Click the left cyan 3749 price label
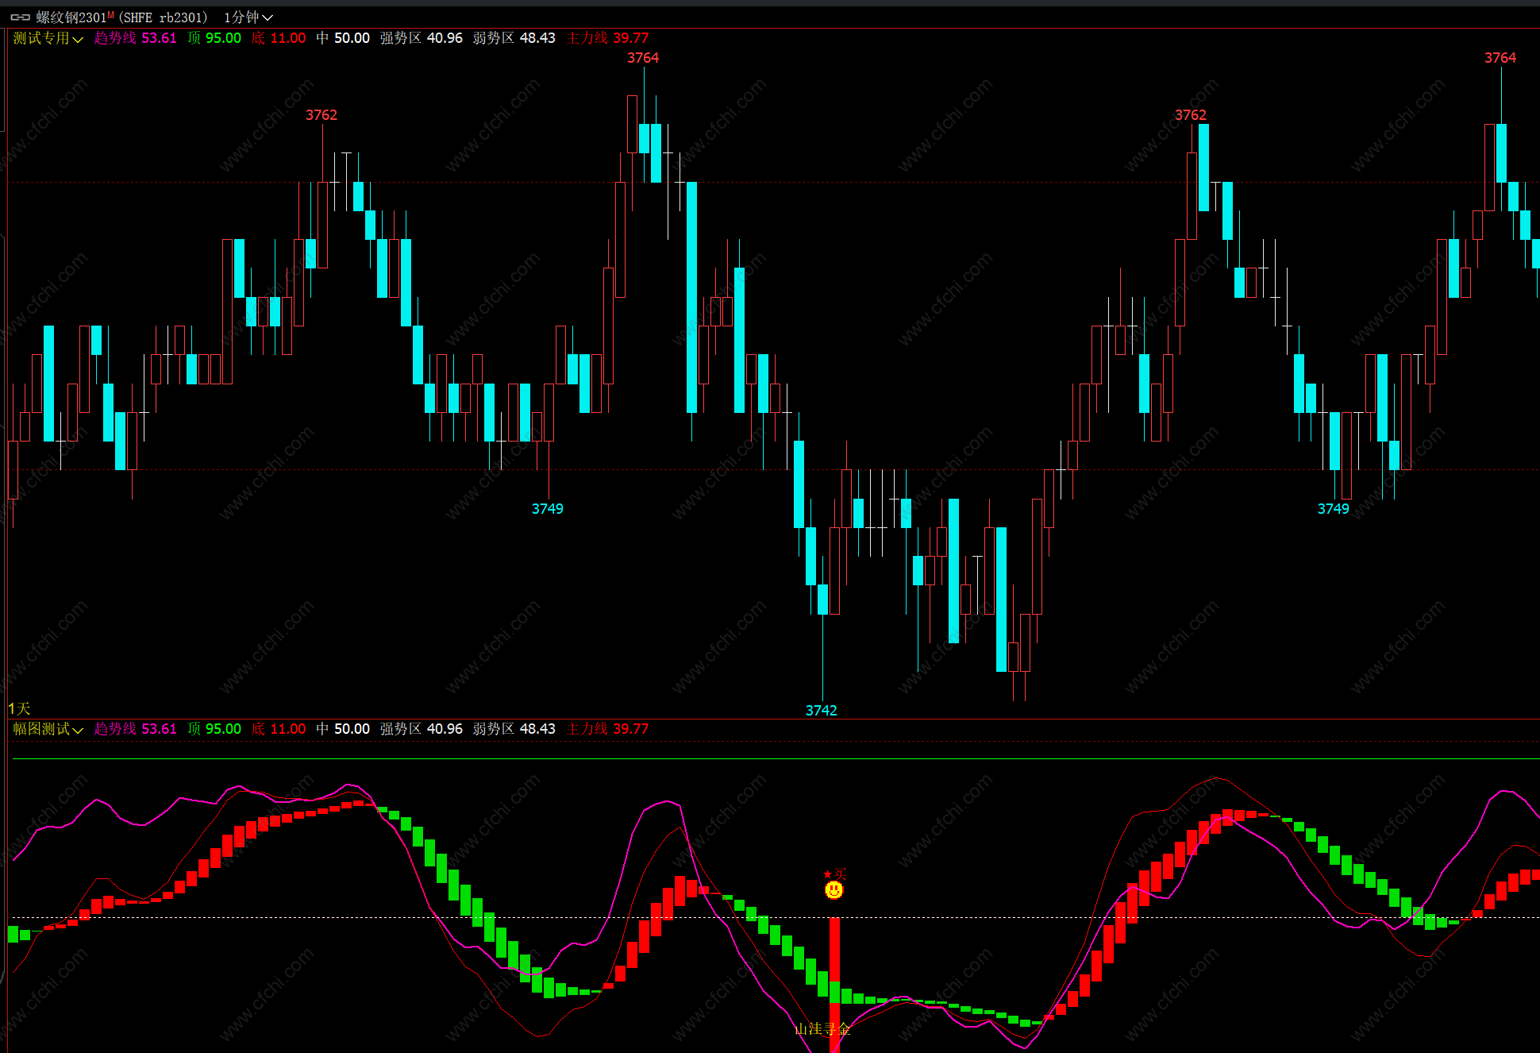Image resolution: width=1540 pixels, height=1053 pixels. (547, 509)
